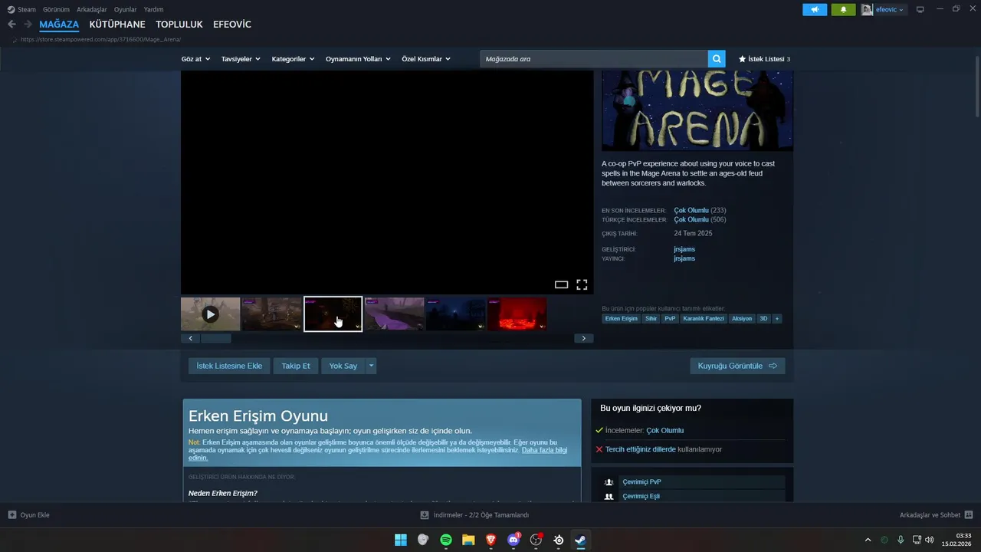Click Çevrimiçi Eşli feature icon

[x=609, y=496]
